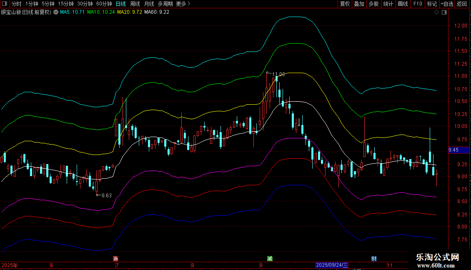Click the stock title 银宝山新(日线.前复权)
The width and height of the screenshot is (471, 270).
tap(26, 12)
